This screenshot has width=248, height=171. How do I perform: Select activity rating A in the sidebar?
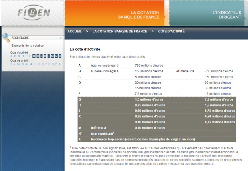coord(12,56)
